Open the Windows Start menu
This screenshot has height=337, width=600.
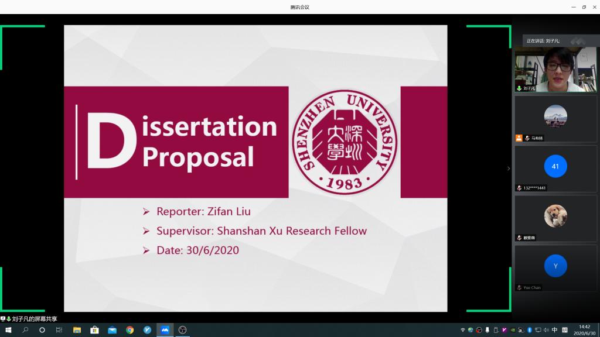coord(8,330)
